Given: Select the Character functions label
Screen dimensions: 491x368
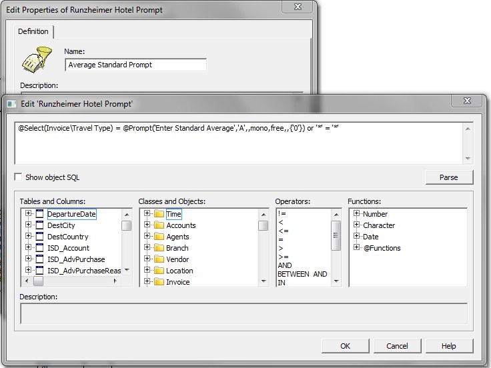Looking at the screenshot, I should click(x=379, y=225).
